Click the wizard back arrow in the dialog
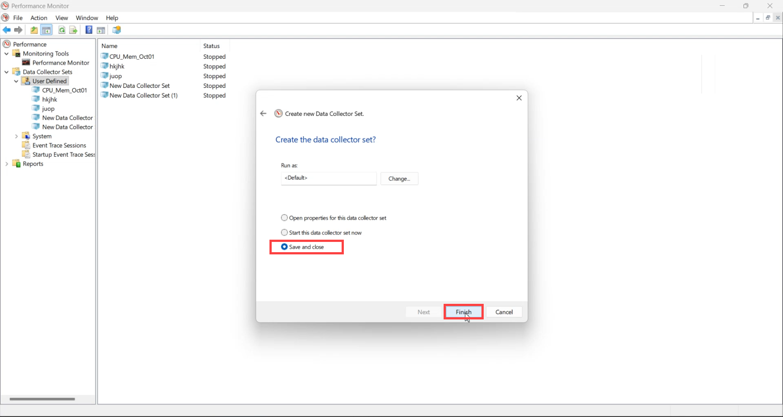 tap(263, 114)
